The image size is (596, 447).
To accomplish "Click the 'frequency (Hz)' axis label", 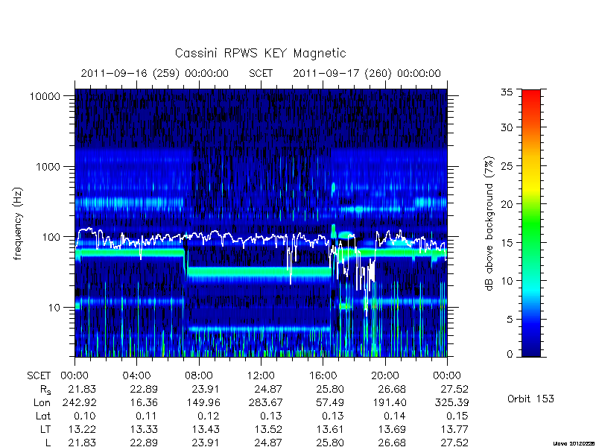I will (x=18, y=224).
